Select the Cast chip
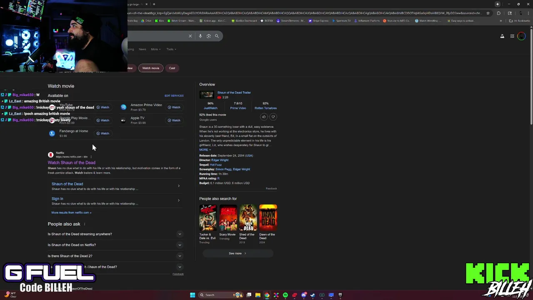Image resolution: width=533 pixels, height=300 pixels. tap(172, 68)
